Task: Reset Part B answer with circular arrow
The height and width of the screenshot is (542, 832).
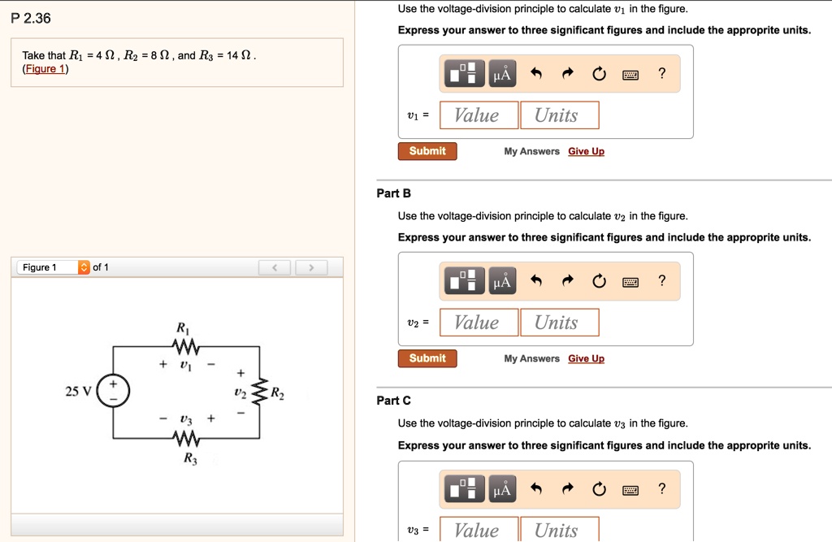Action: pos(599,280)
